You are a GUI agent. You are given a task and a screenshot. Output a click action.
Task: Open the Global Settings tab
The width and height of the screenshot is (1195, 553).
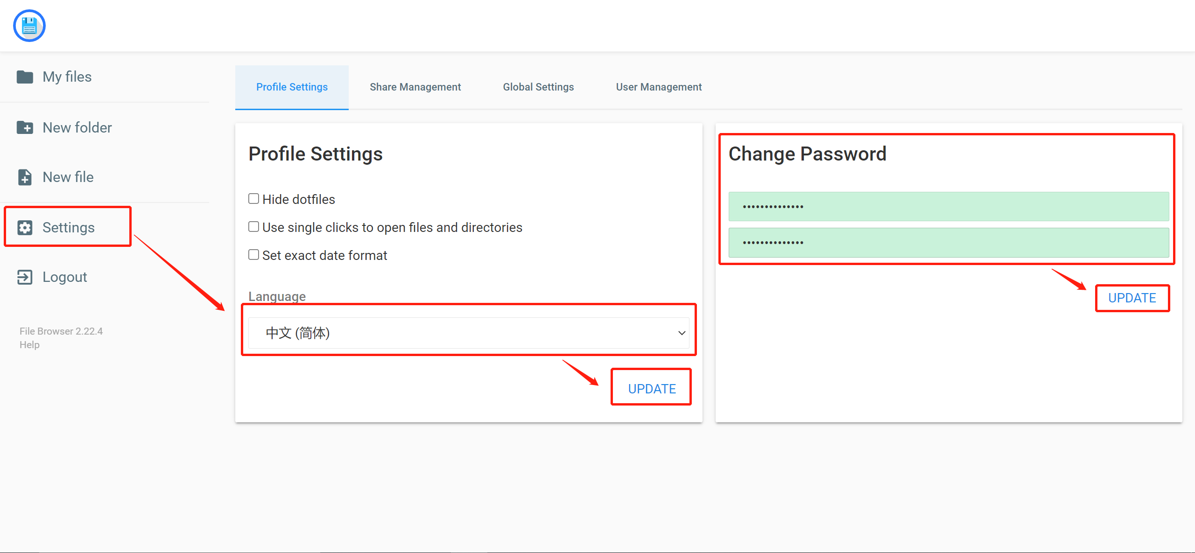point(538,87)
